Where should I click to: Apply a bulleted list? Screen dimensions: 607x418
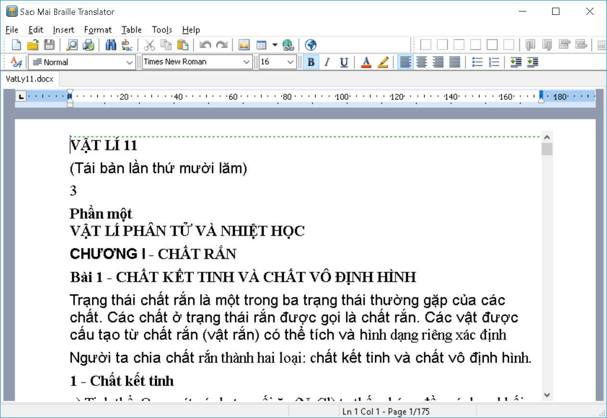coord(478,61)
